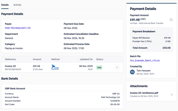Viewport: 178px width, 111px height.
Task: Click the TH user avatar
Action: coord(132,72)
